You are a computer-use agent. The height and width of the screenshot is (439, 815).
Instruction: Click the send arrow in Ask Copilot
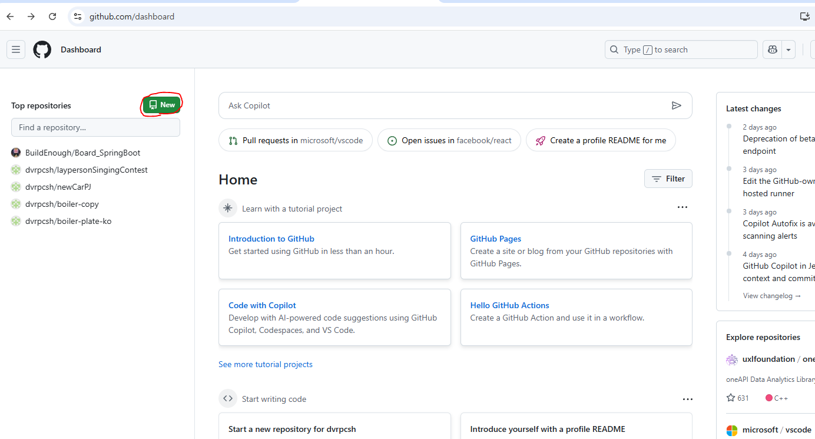[676, 105]
